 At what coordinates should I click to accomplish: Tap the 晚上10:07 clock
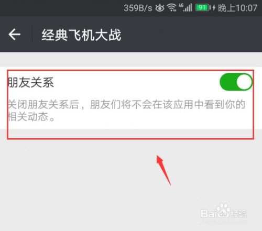(237, 8)
